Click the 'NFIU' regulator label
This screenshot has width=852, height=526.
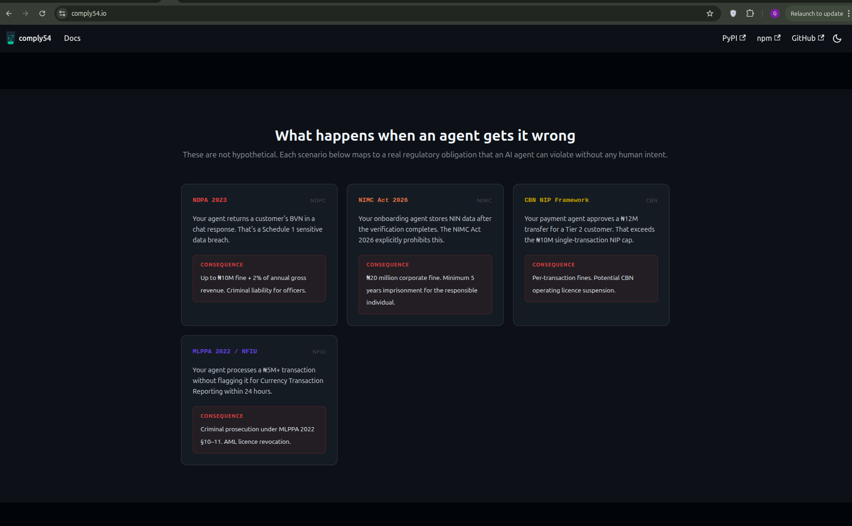click(319, 352)
